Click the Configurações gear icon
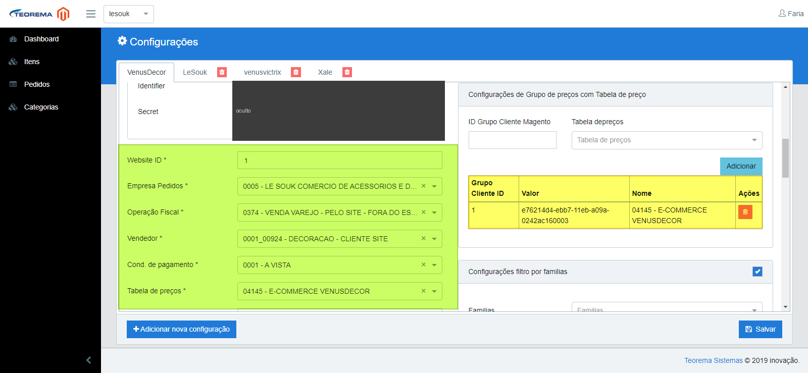This screenshot has height=373, width=808. click(x=122, y=41)
